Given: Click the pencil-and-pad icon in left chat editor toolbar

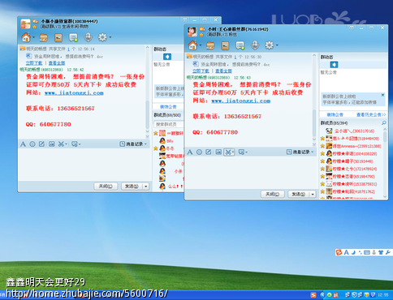Looking at the screenshot, I should point(41,144).
